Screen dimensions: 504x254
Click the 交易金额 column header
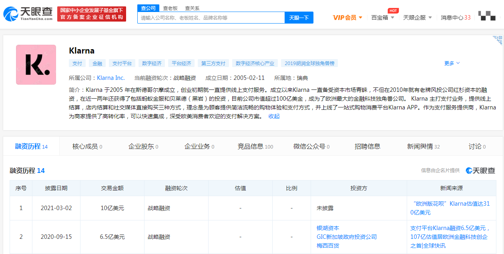(112, 188)
